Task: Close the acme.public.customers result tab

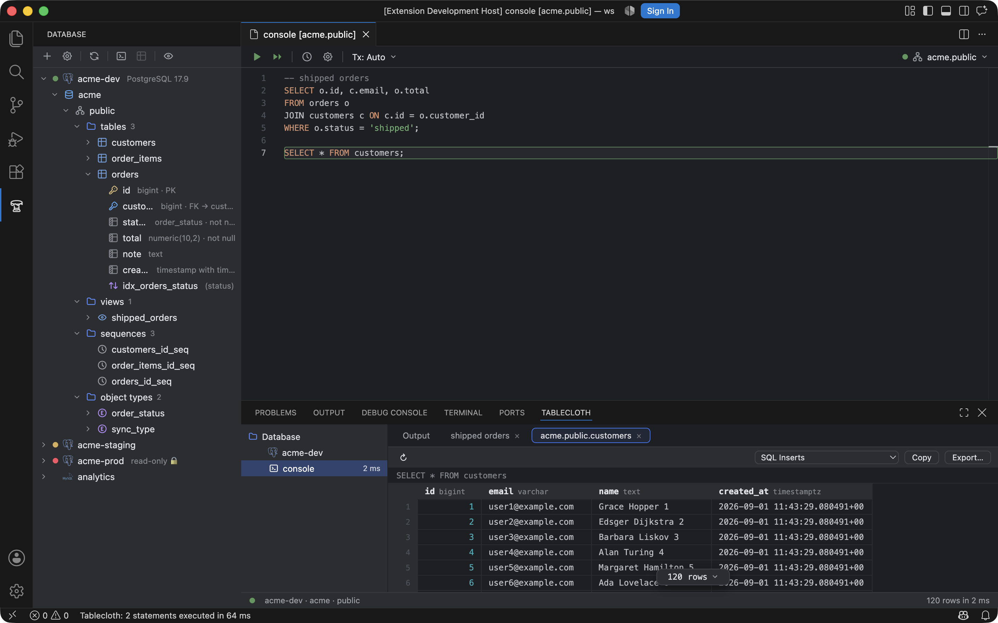Action: click(x=639, y=436)
